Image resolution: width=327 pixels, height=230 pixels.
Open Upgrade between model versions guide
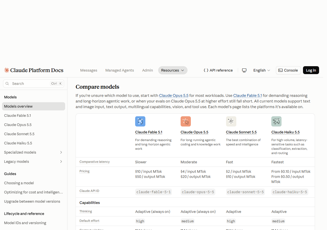click(x=33, y=201)
